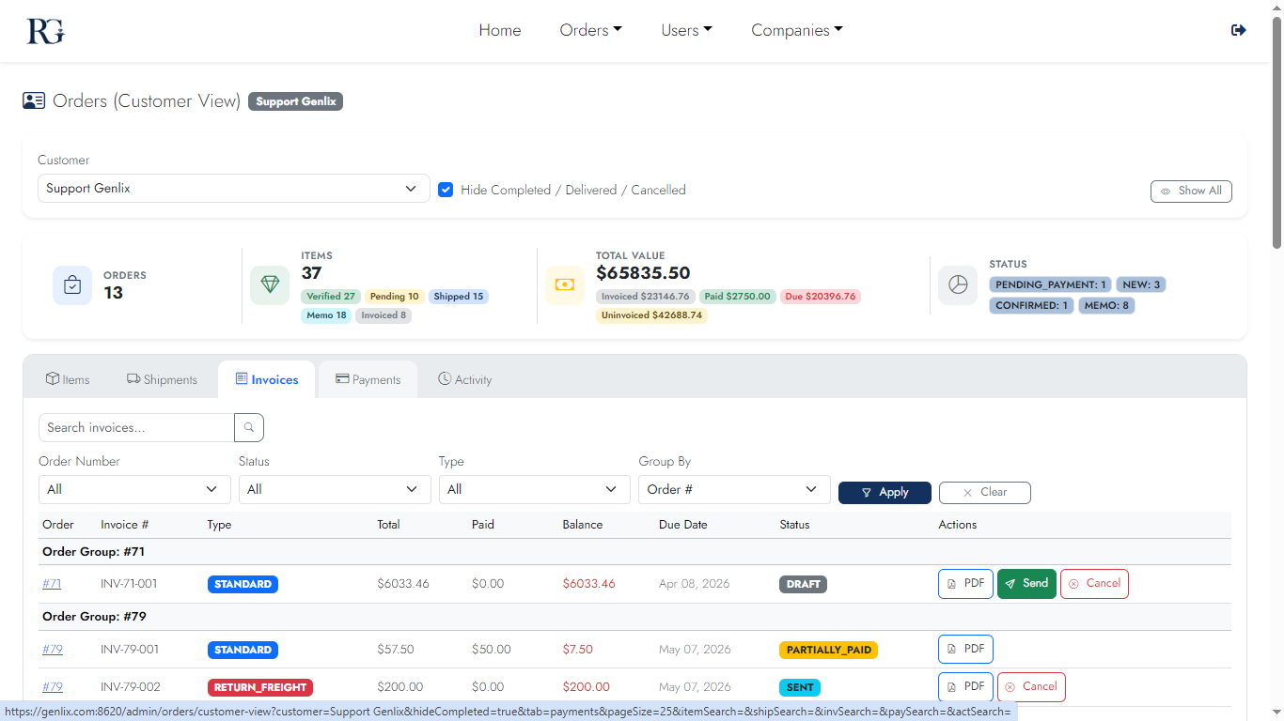The width and height of the screenshot is (1284, 721).
Task: Expand the Group By dropdown
Action: pyautogui.click(x=733, y=489)
